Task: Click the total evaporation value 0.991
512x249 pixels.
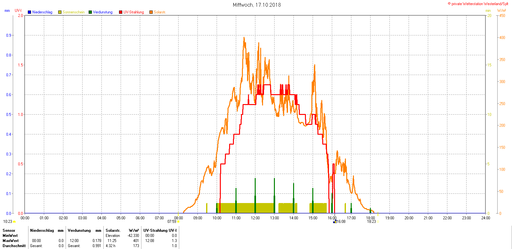Action: [97, 246]
